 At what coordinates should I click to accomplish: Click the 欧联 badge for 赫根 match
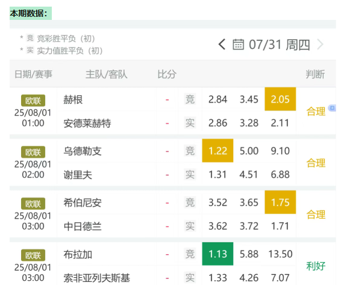pyautogui.click(x=33, y=101)
